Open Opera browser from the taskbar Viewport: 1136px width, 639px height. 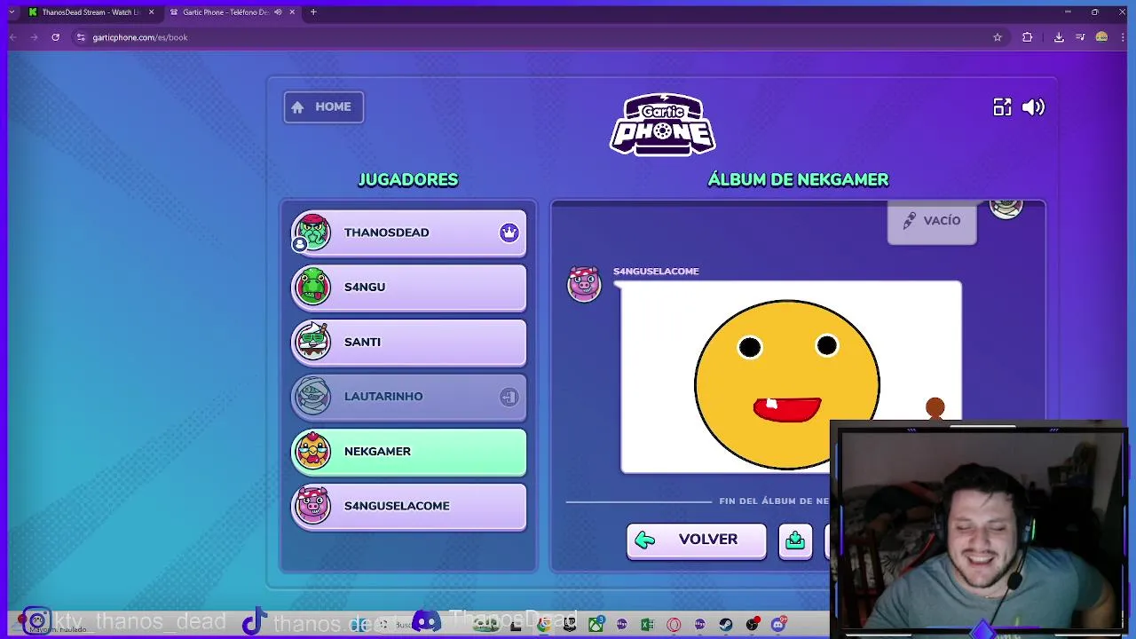click(674, 625)
